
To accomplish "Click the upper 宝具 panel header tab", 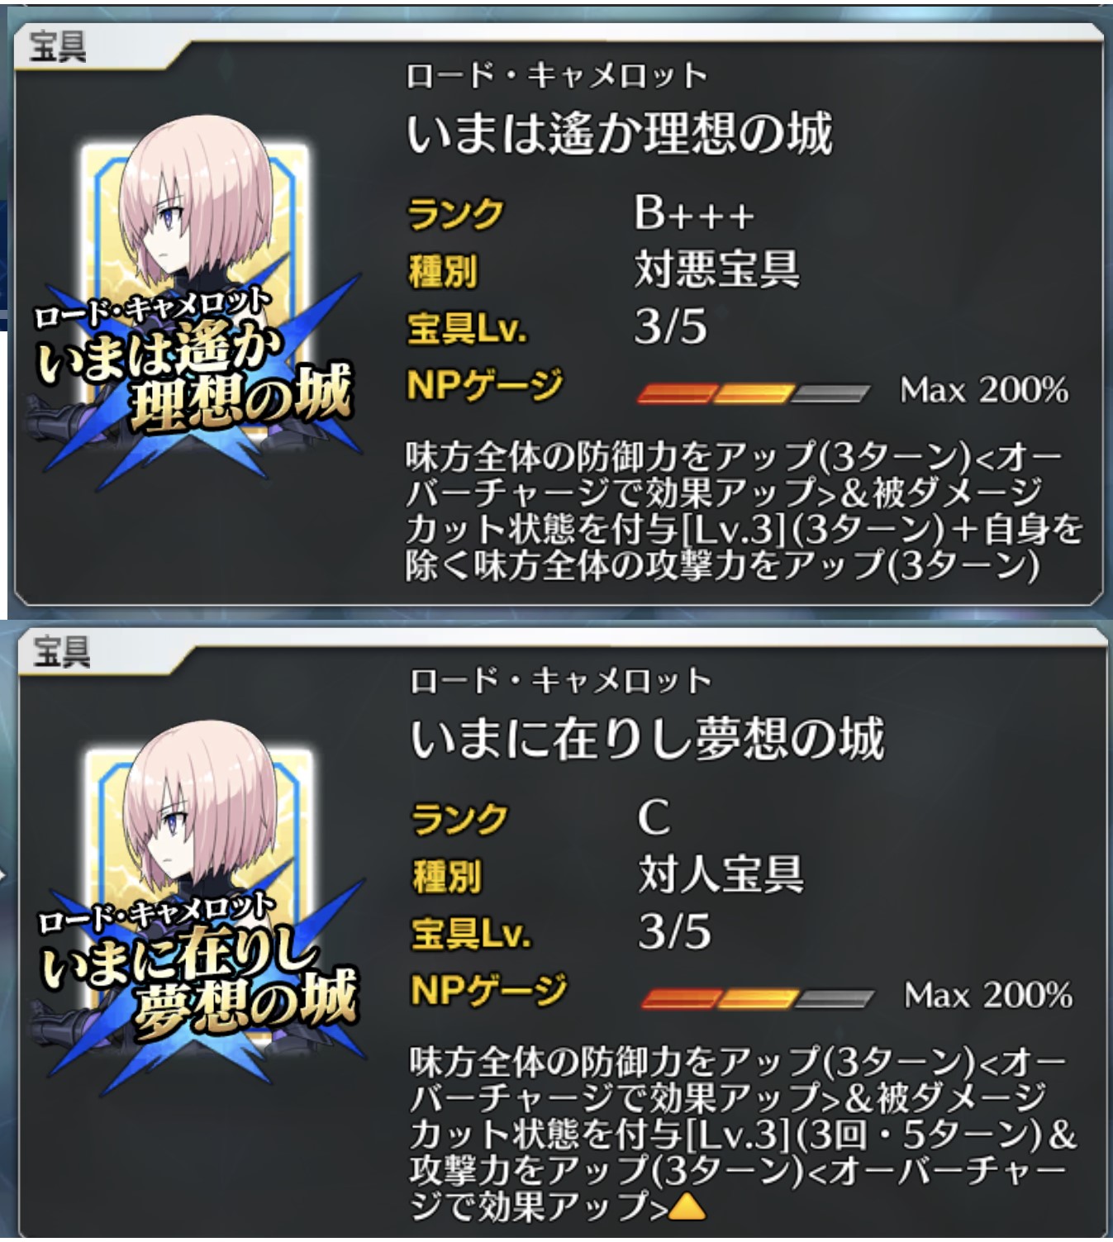I will pos(58,46).
